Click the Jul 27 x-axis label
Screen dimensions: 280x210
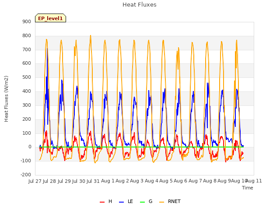pos(35,181)
